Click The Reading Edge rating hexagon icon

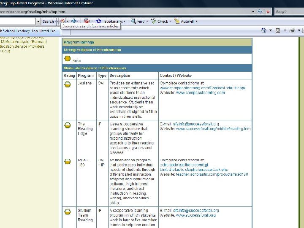pos(68,125)
